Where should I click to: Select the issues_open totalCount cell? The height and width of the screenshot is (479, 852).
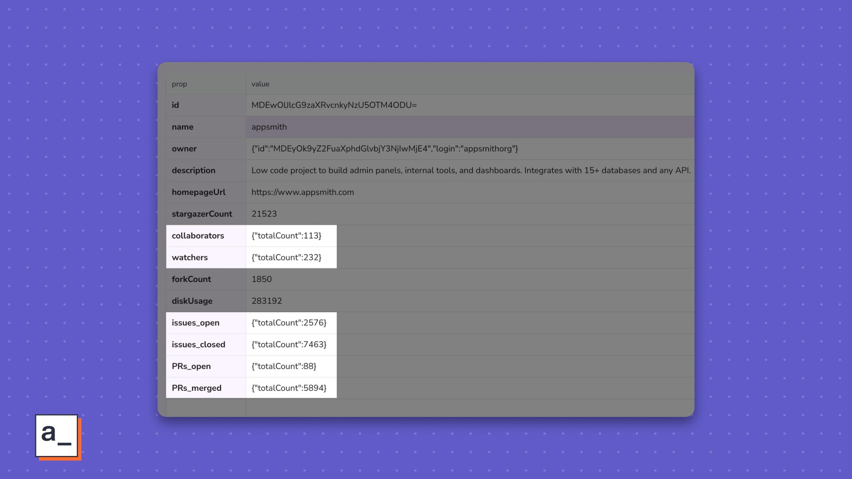[x=289, y=322]
